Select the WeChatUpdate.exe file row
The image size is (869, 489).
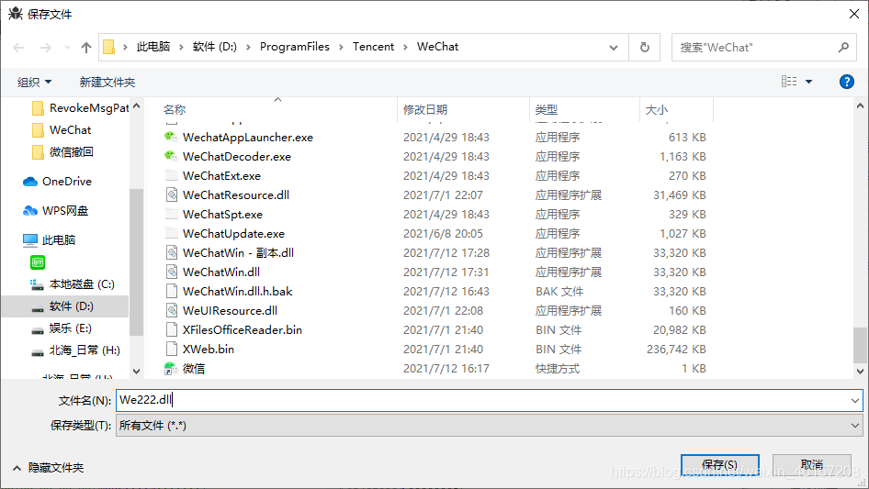click(435, 234)
